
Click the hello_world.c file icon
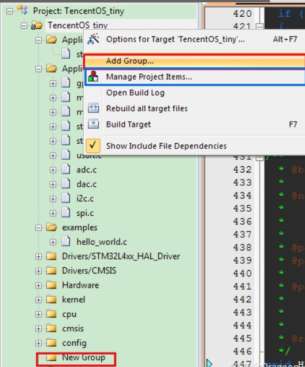pos(66,241)
